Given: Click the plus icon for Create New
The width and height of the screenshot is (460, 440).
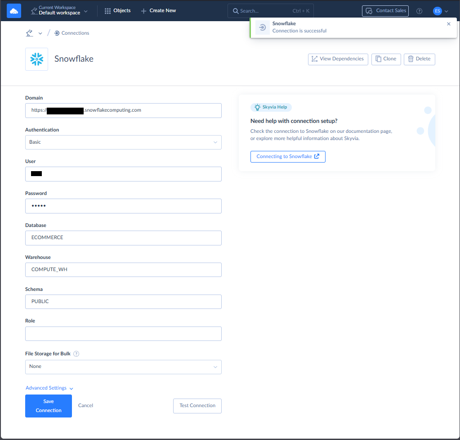Looking at the screenshot, I should click(x=143, y=11).
